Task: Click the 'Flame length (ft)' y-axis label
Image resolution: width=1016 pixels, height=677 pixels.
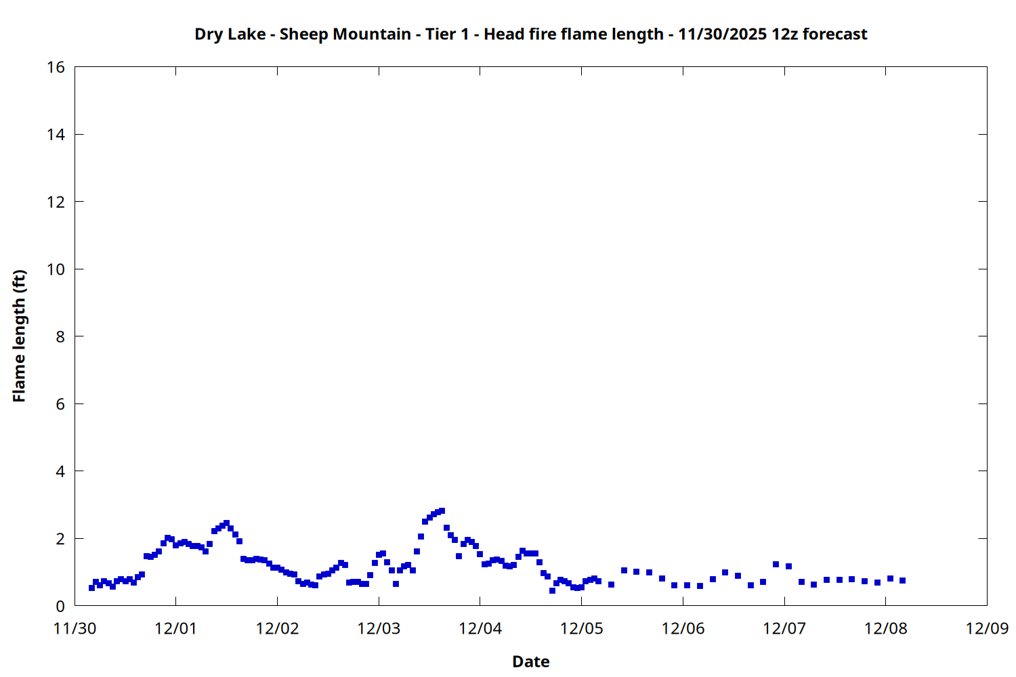Action: click(x=19, y=336)
